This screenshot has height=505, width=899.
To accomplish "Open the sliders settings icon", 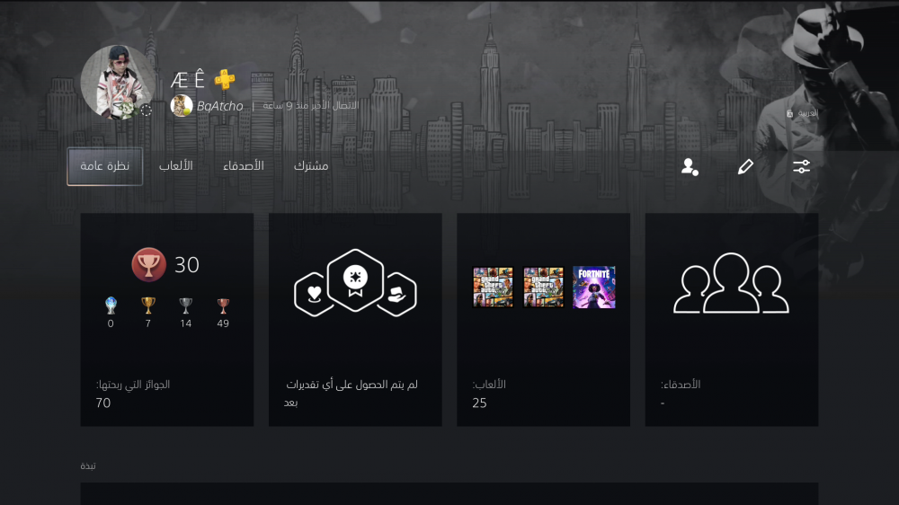I will 801,167.
